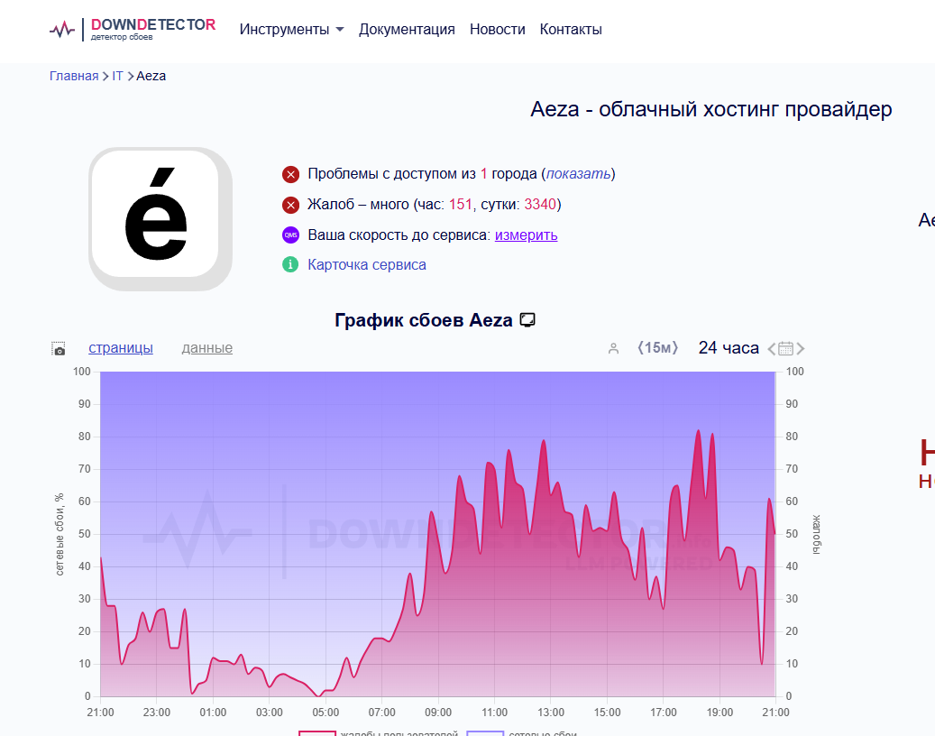Open the chart calendar date picker

pos(786,348)
